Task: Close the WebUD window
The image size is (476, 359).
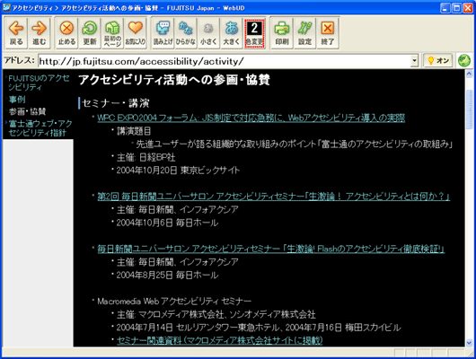Action: [468, 8]
